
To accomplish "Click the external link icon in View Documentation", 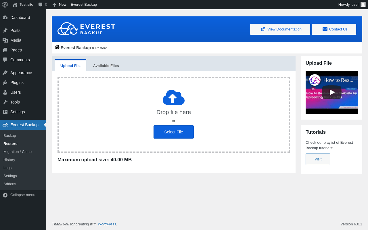I will [263, 29].
